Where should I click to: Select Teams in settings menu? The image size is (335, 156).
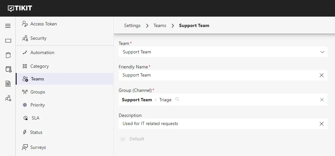(64, 79)
